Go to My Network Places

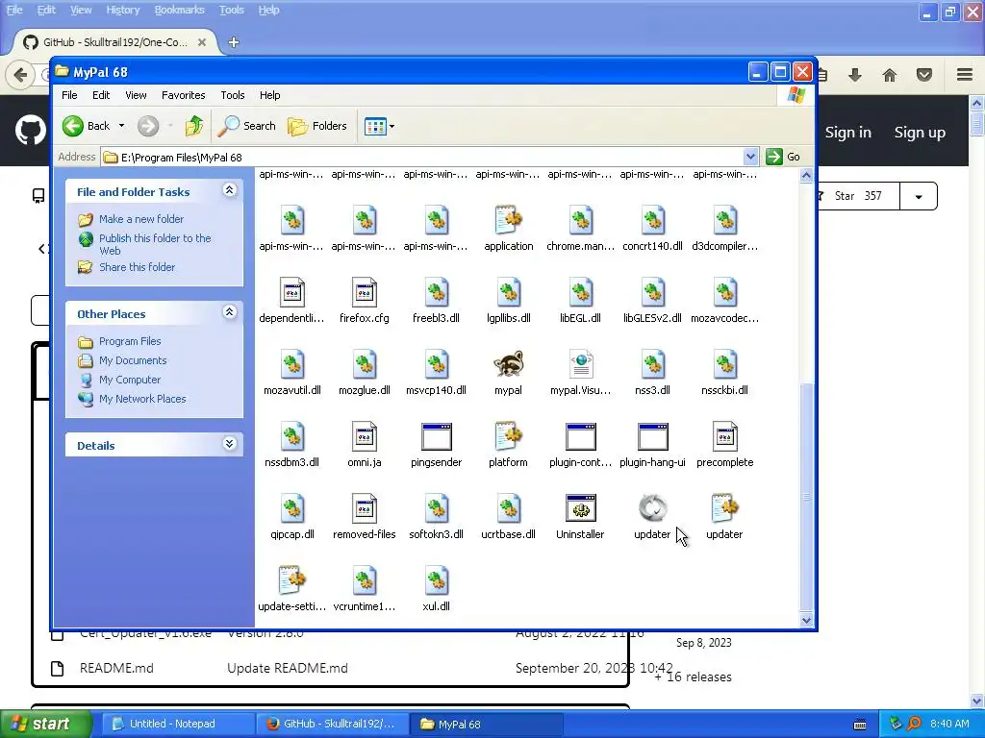click(x=142, y=399)
